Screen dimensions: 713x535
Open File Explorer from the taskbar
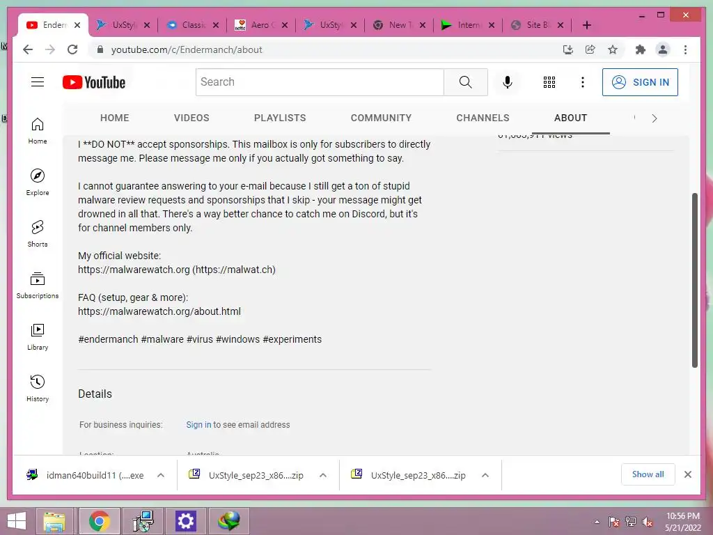[54, 521]
